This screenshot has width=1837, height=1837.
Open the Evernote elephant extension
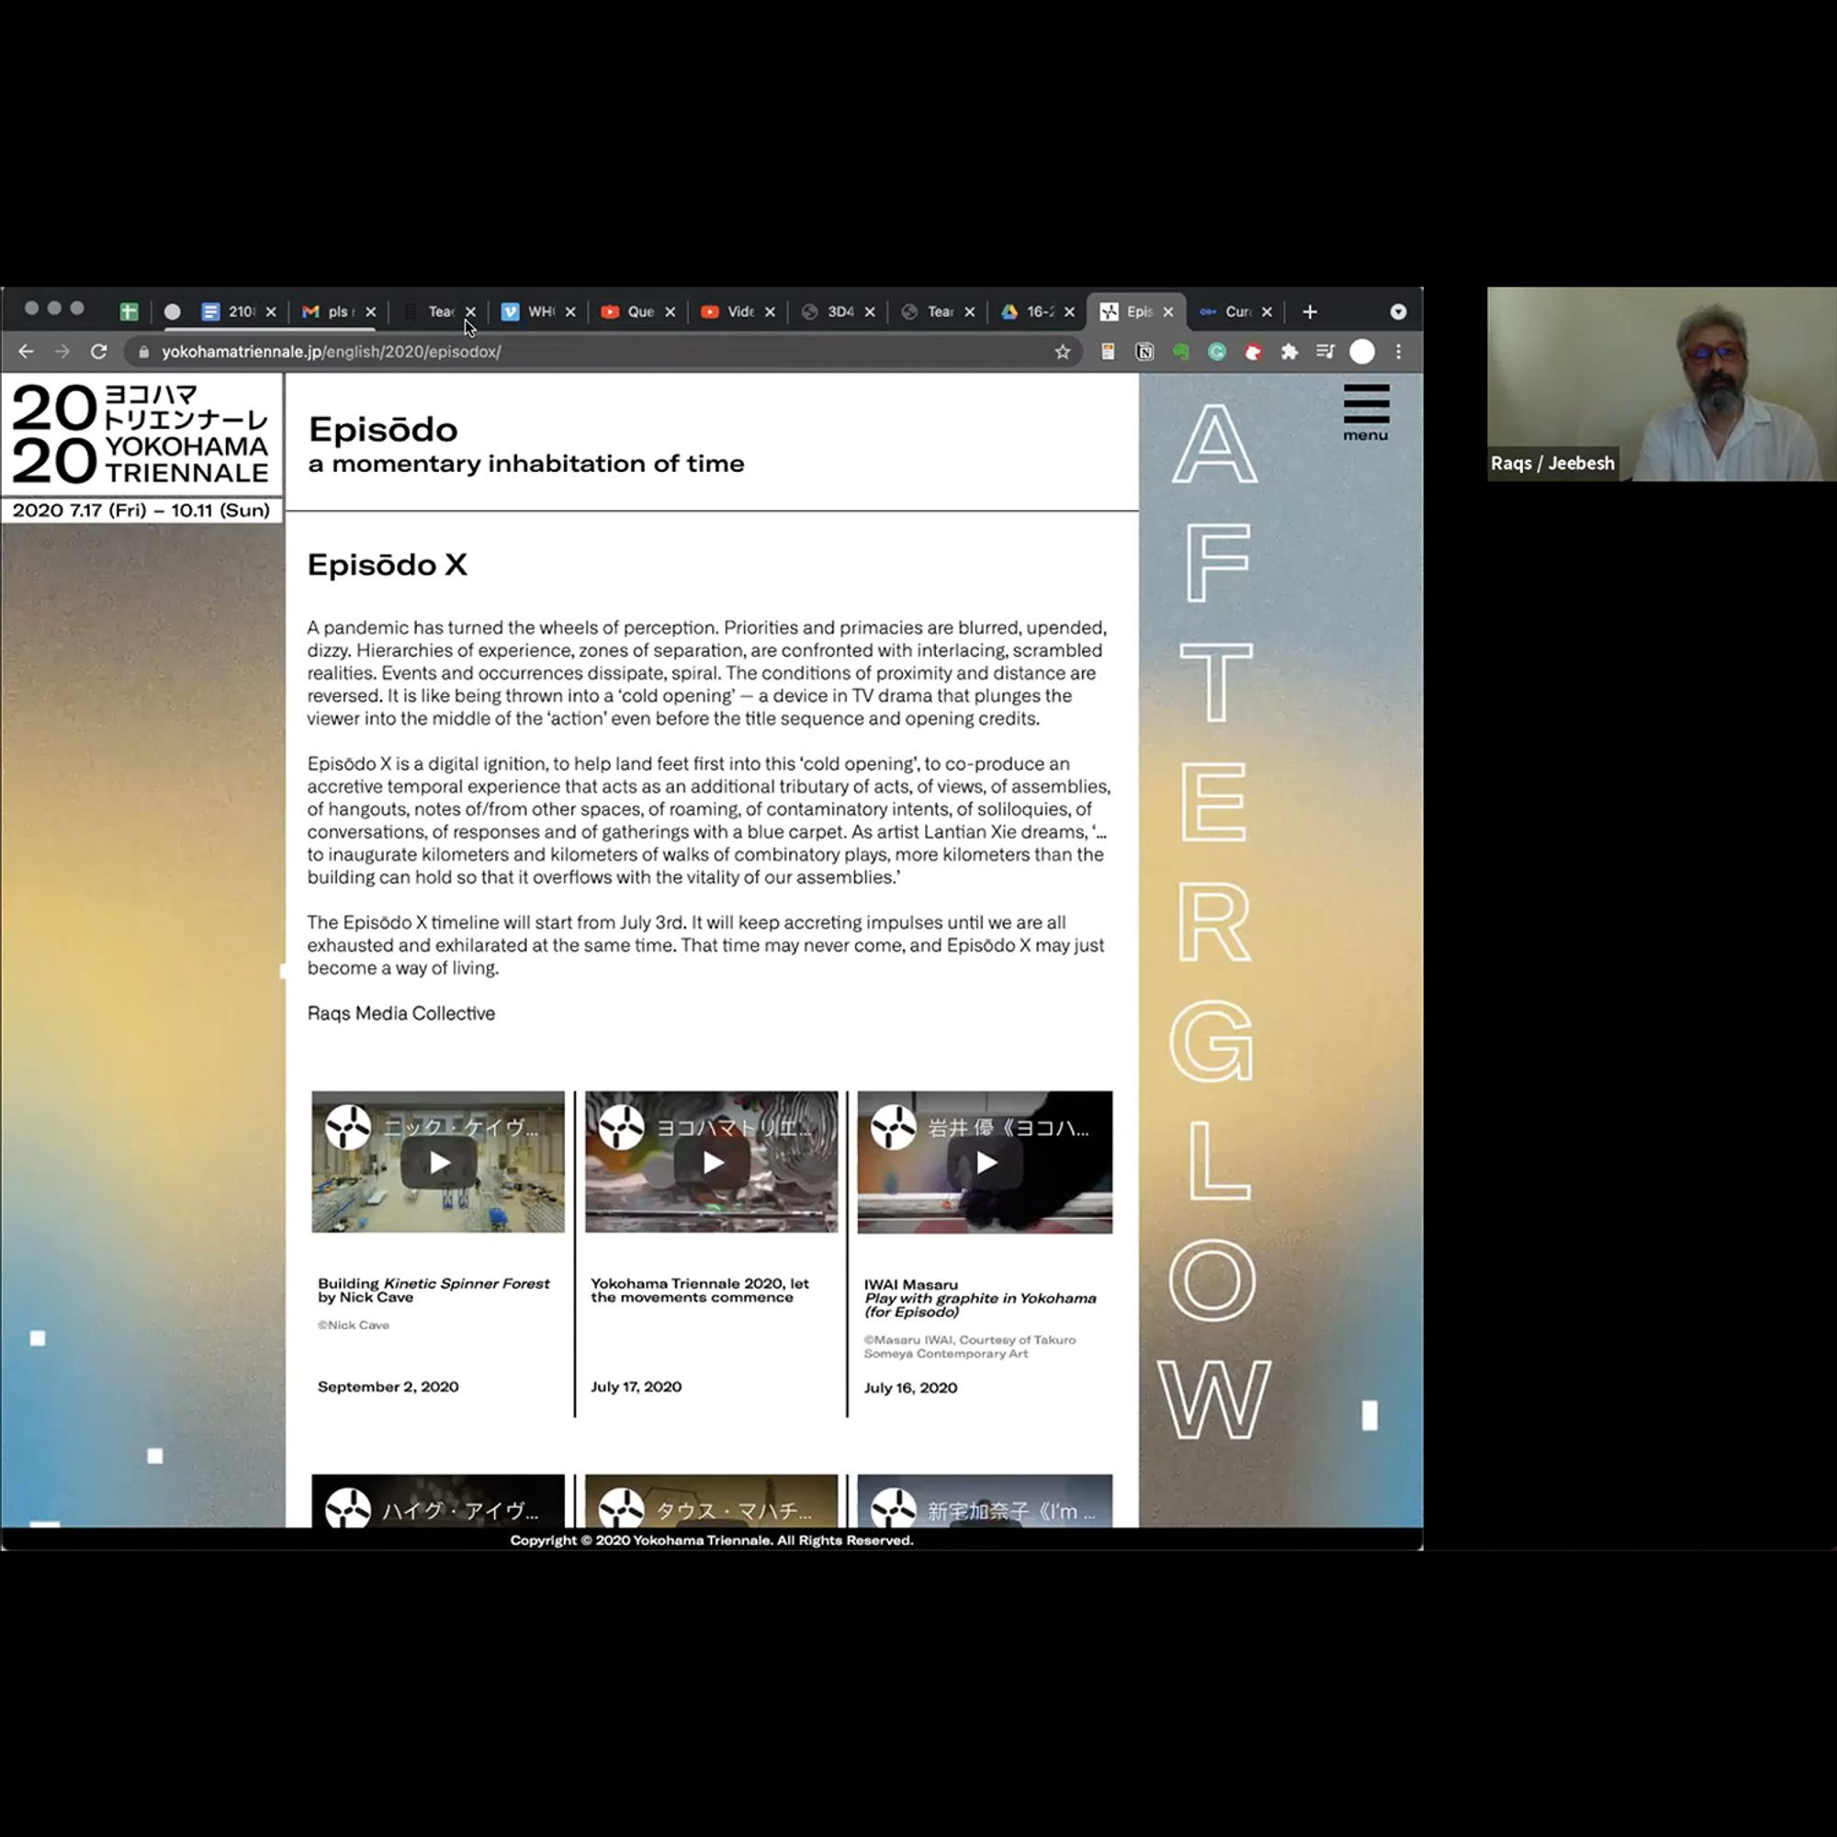pyautogui.click(x=1180, y=352)
